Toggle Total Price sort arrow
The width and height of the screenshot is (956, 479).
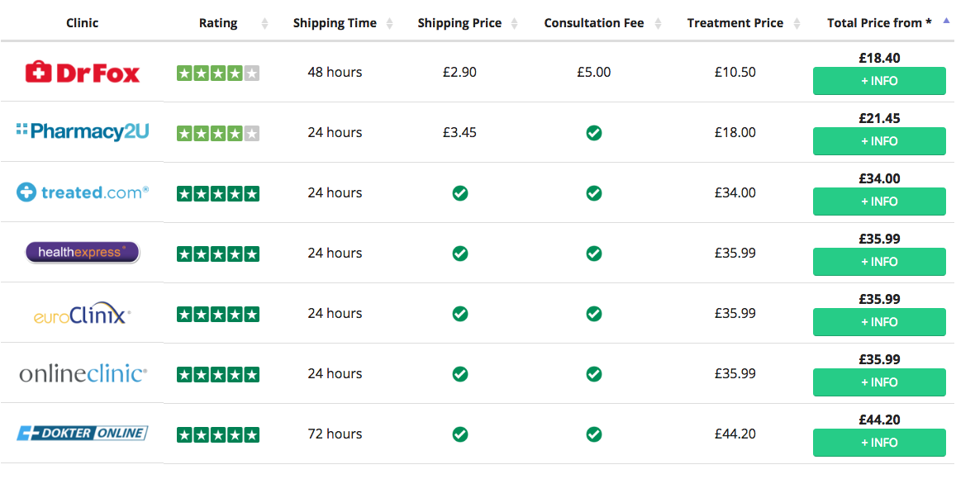[946, 22]
